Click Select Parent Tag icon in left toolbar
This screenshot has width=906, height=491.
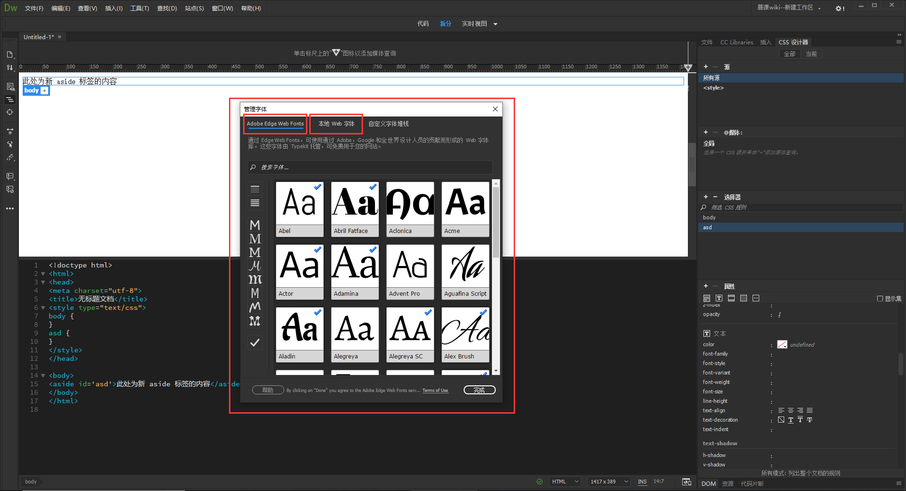(9, 144)
